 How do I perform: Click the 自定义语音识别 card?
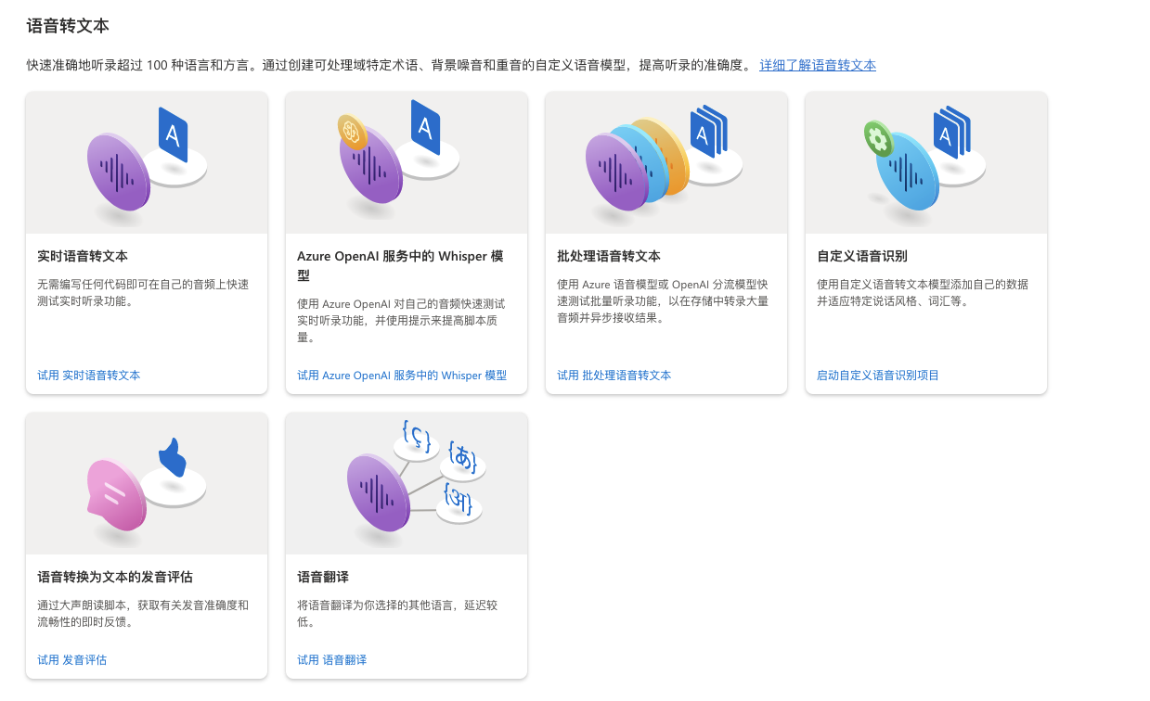925,243
